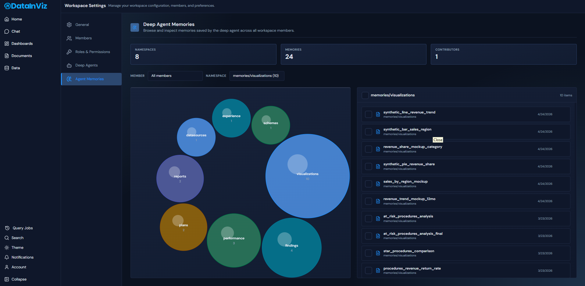Screen dimensions: 585x286
Task: Open Home from the sidebar icon
Action: pos(7,19)
